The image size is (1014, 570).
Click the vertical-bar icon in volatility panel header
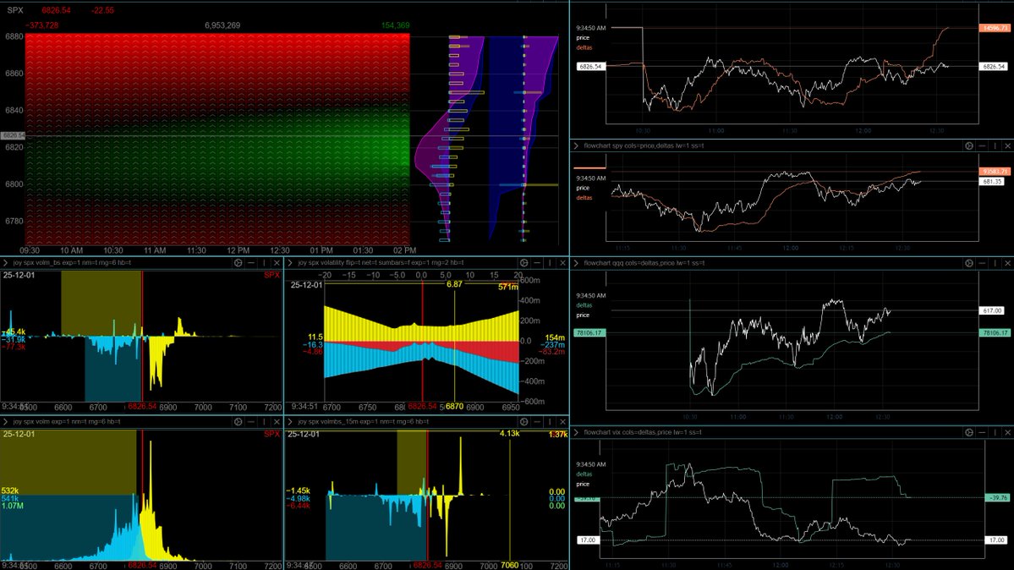pos(550,263)
